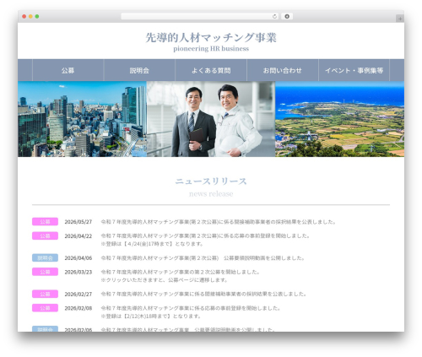Click the site title 先導的人材マッチング事業
422x357 pixels.
tap(211, 38)
